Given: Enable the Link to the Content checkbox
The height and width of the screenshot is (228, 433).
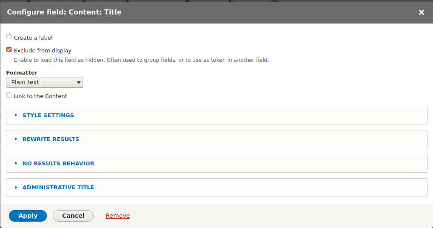Looking at the screenshot, I should pos(9,95).
